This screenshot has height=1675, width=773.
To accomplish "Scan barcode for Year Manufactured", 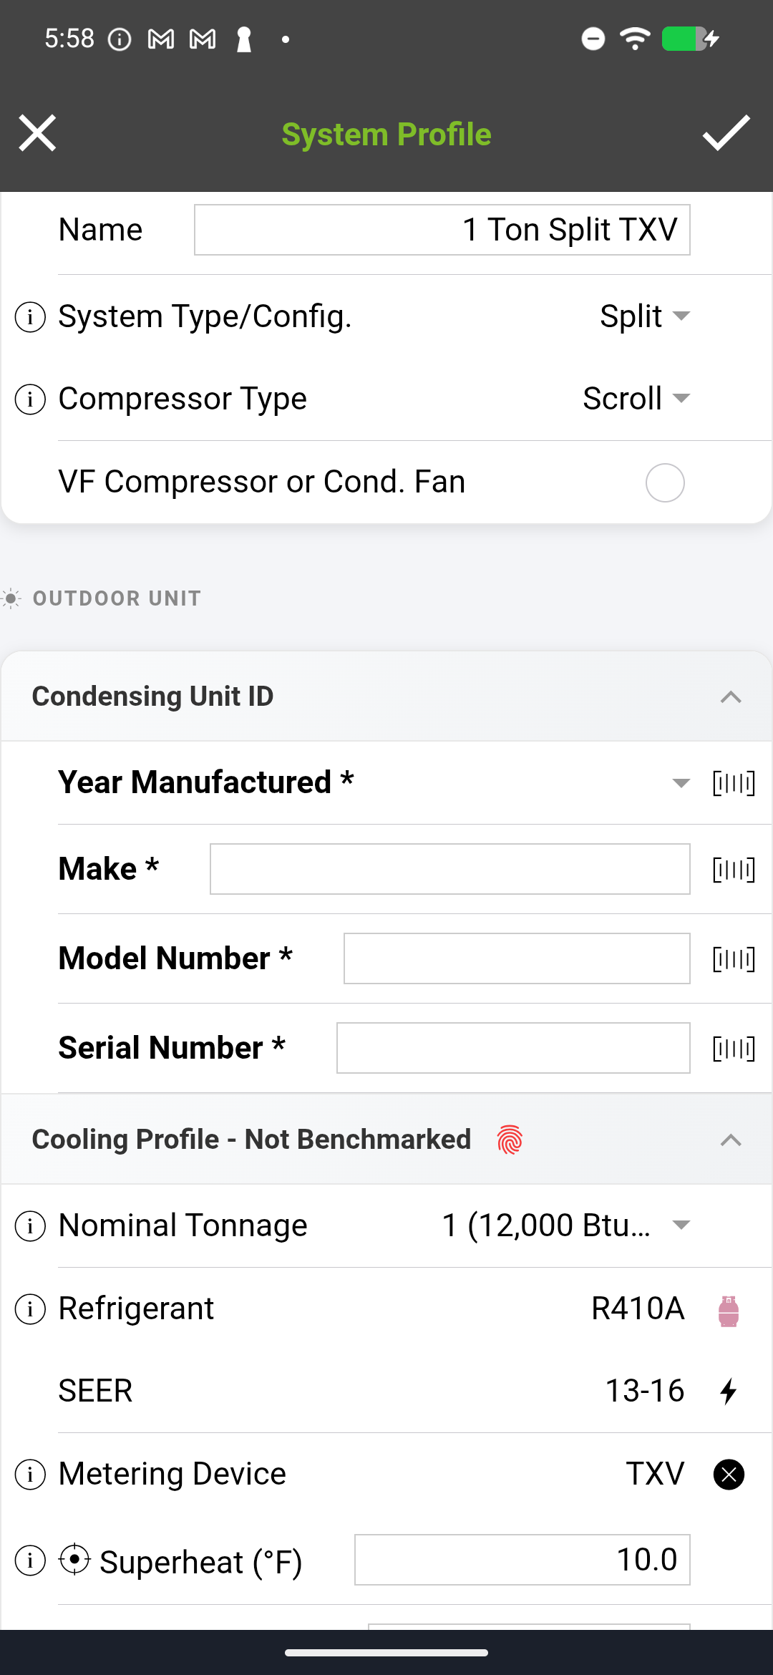I will tap(733, 782).
